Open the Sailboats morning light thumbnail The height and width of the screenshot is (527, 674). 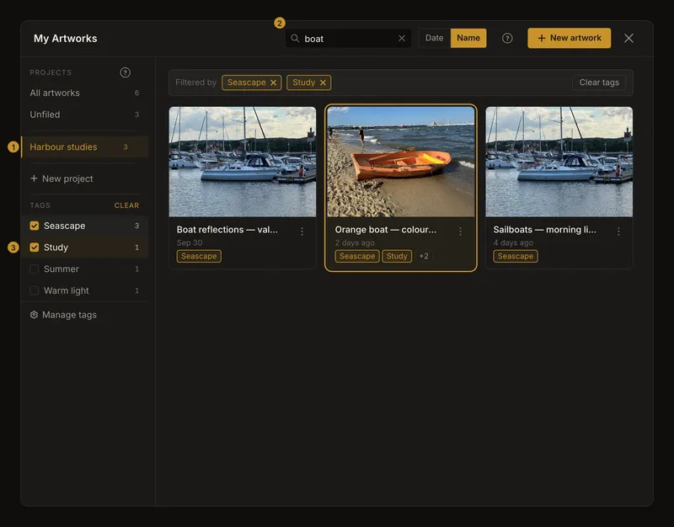tap(559, 162)
